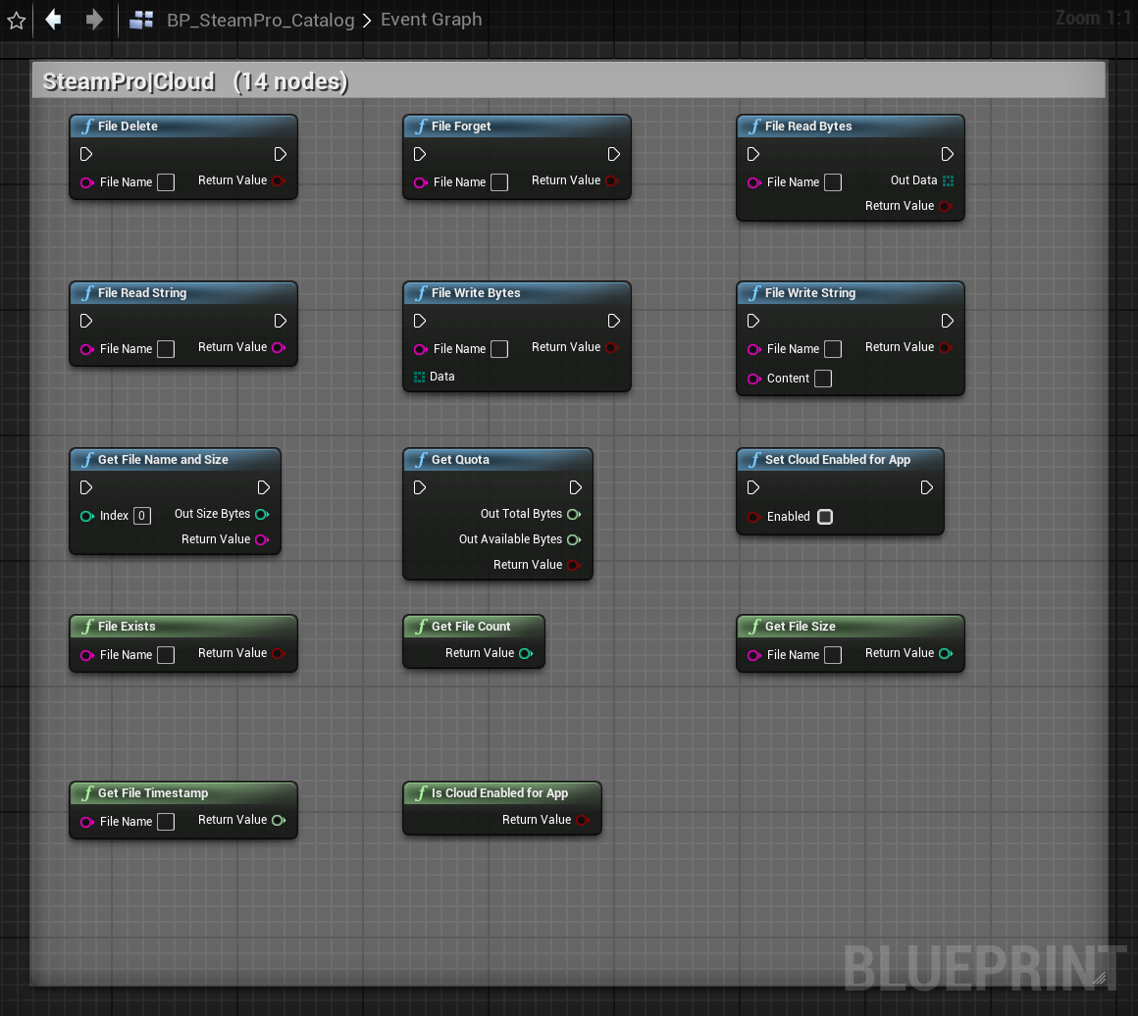
Task: Click File Write Bytes File Name text box
Action: (x=499, y=349)
